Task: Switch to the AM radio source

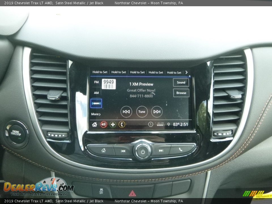Action: pyautogui.click(x=96, y=93)
